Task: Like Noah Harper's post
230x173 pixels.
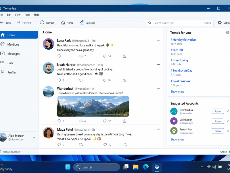Action: pyautogui.click(x=105, y=80)
